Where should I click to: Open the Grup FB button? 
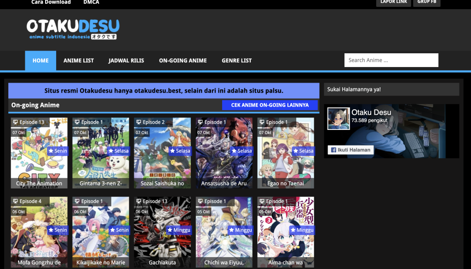click(426, 2)
